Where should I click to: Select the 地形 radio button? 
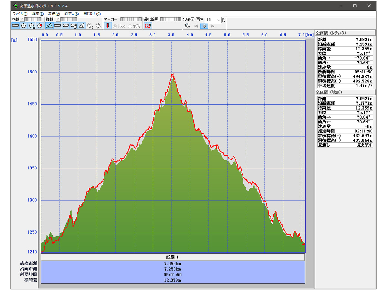pyautogui.click(x=130, y=26)
